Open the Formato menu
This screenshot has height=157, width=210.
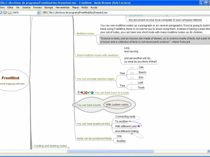tap(37, 8)
